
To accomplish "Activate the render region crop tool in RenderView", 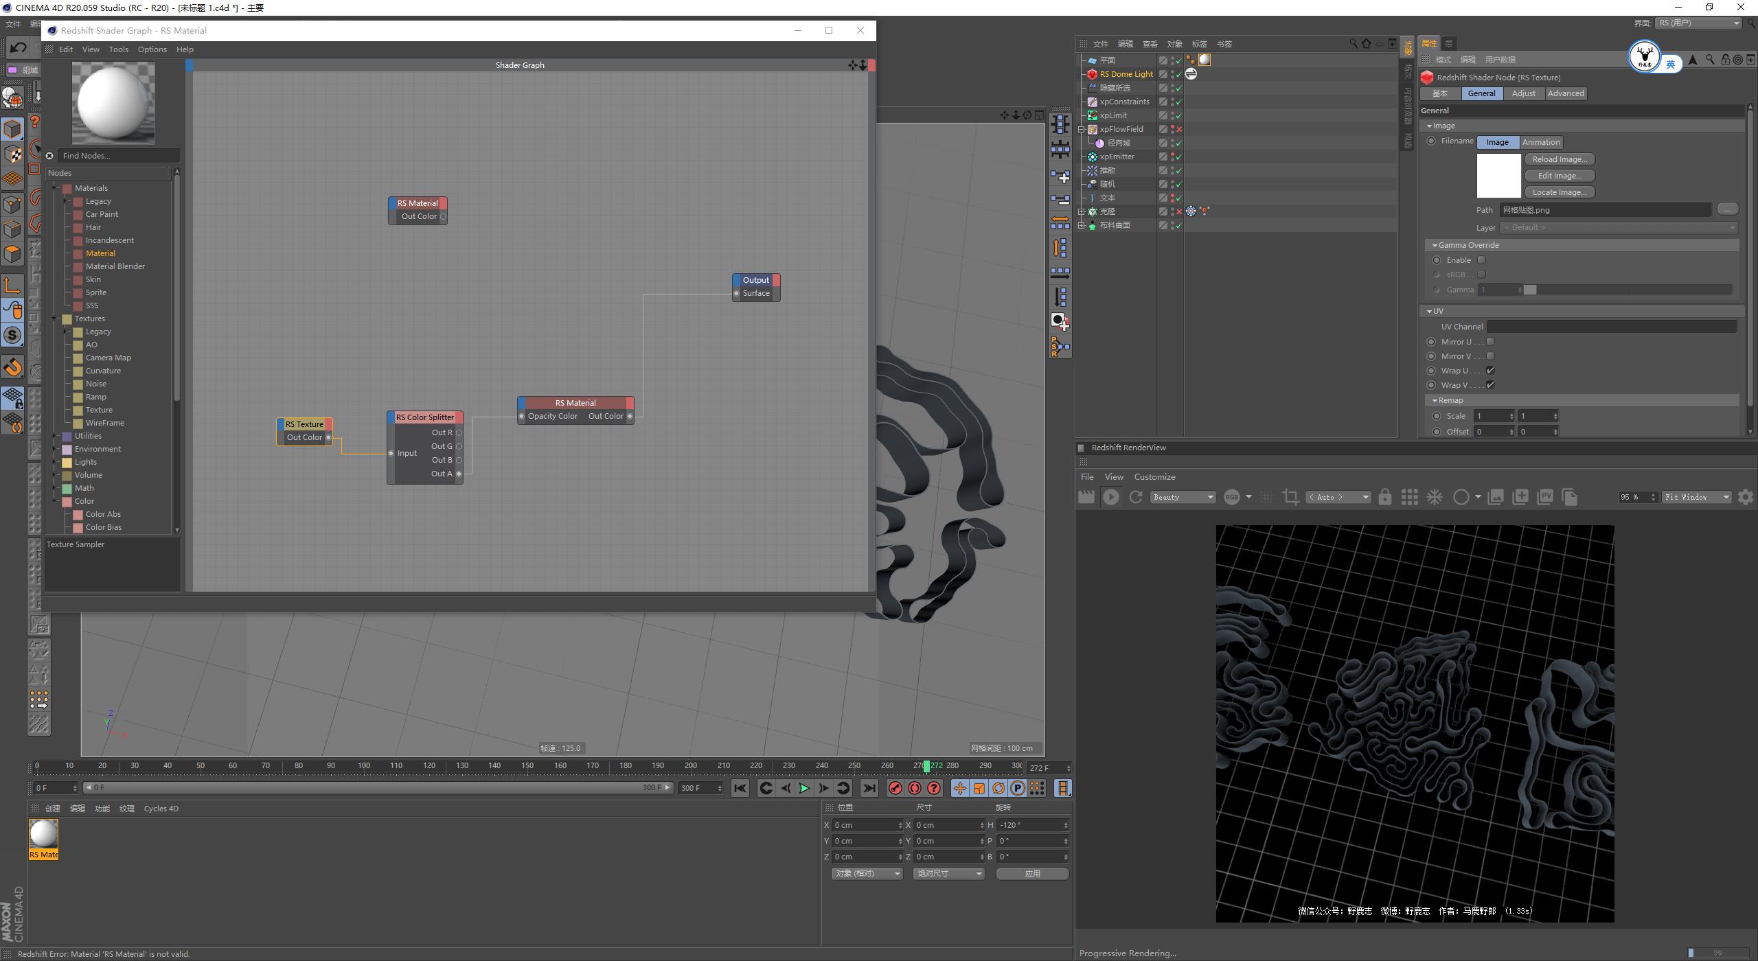I will [1290, 496].
